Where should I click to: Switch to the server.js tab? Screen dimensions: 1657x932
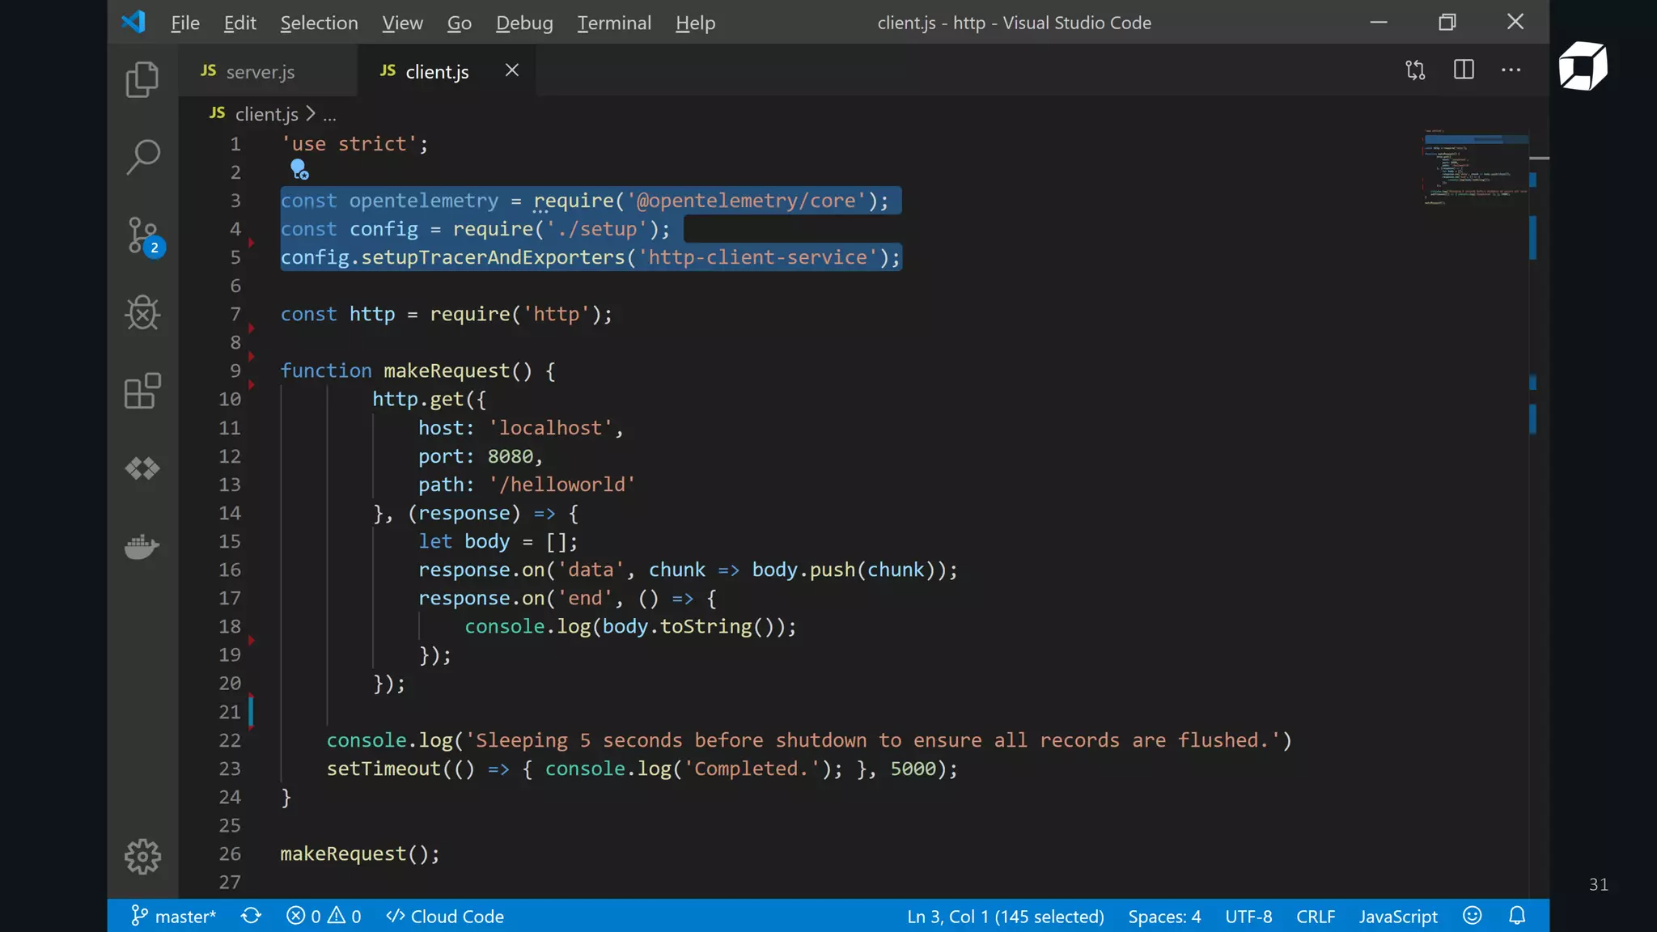(268, 71)
